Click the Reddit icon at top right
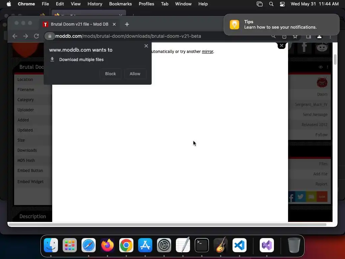This screenshot has height=259, width=345. 322,47
